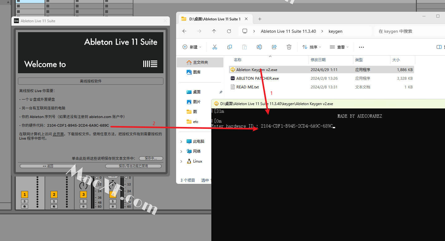This screenshot has width=445, height=241.
Task: Open the three-dot See more menu
Action: (x=361, y=47)
